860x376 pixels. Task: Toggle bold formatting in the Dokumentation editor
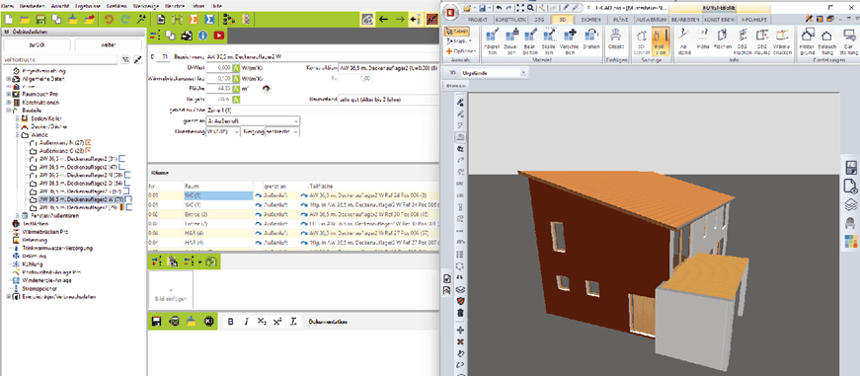pyautogui.click(x=231, y=321)
